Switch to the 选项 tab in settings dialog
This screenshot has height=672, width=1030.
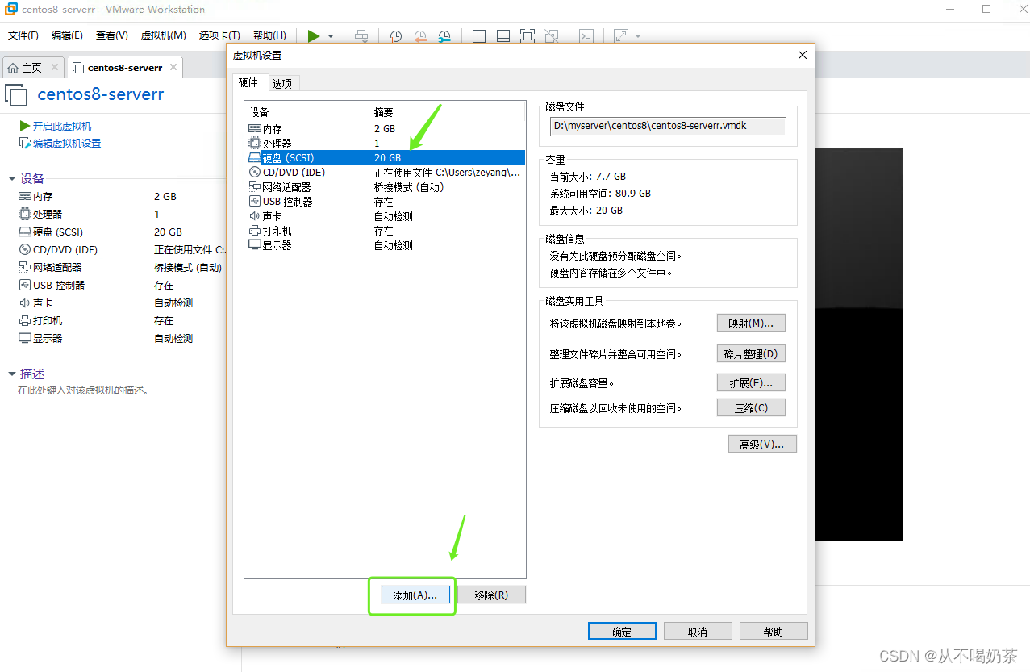282,83
